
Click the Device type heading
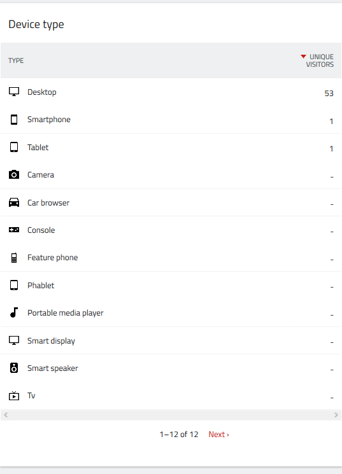[36, 24]
